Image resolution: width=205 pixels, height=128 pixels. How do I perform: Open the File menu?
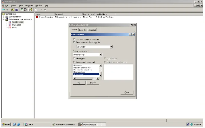click(7, 6)
